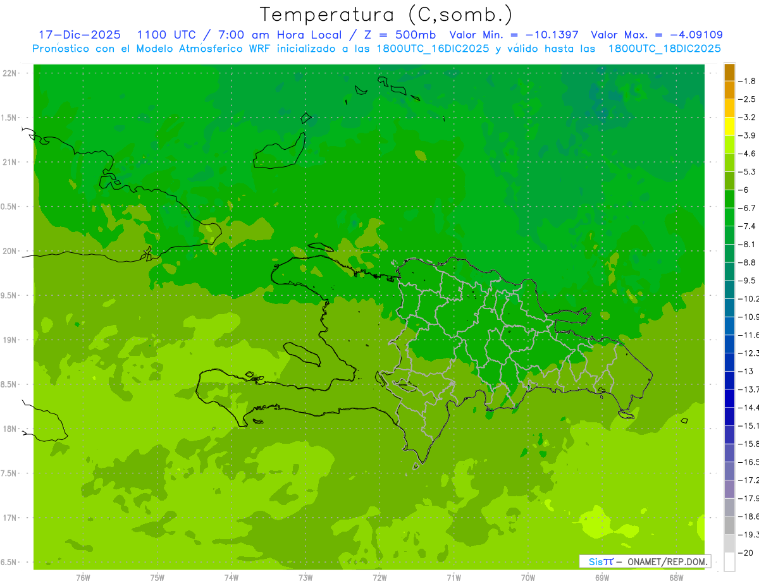Click the dark orange swatch above -1.8

click(x=729, y=72)
